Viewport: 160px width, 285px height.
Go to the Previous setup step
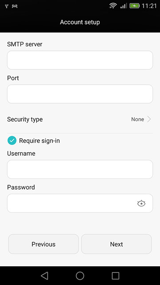tap(44, 244)
